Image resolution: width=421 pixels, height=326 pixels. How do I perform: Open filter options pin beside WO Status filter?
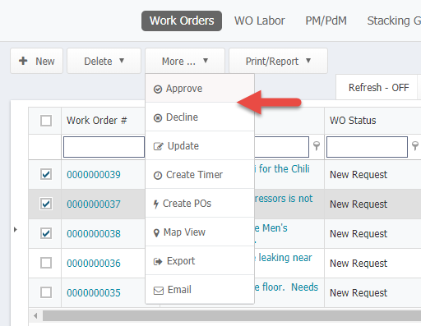(415, 145)
